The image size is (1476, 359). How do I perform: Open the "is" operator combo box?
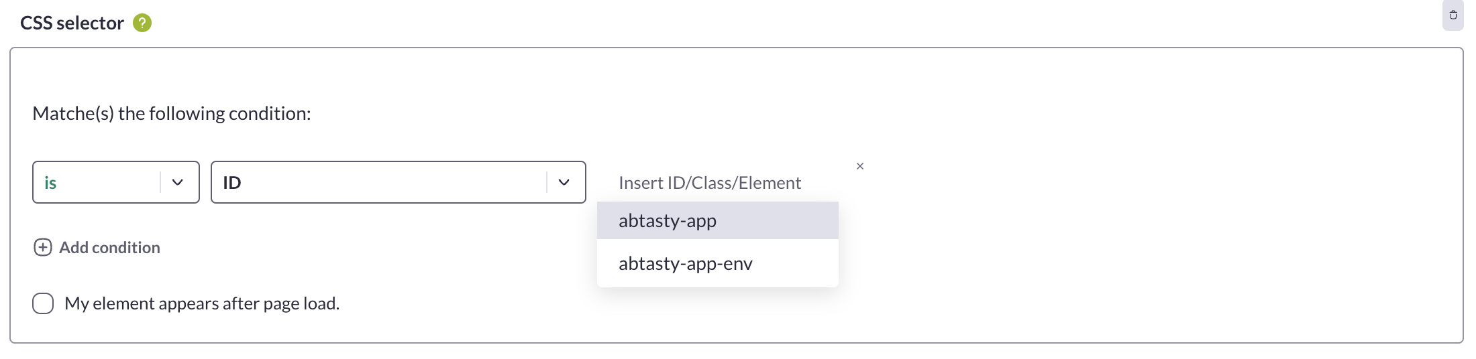[x=116, y=182]
